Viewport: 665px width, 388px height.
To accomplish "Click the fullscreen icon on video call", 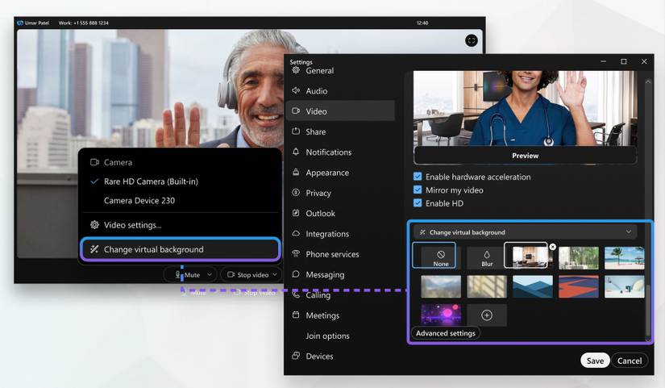I will tap(472, 40).
